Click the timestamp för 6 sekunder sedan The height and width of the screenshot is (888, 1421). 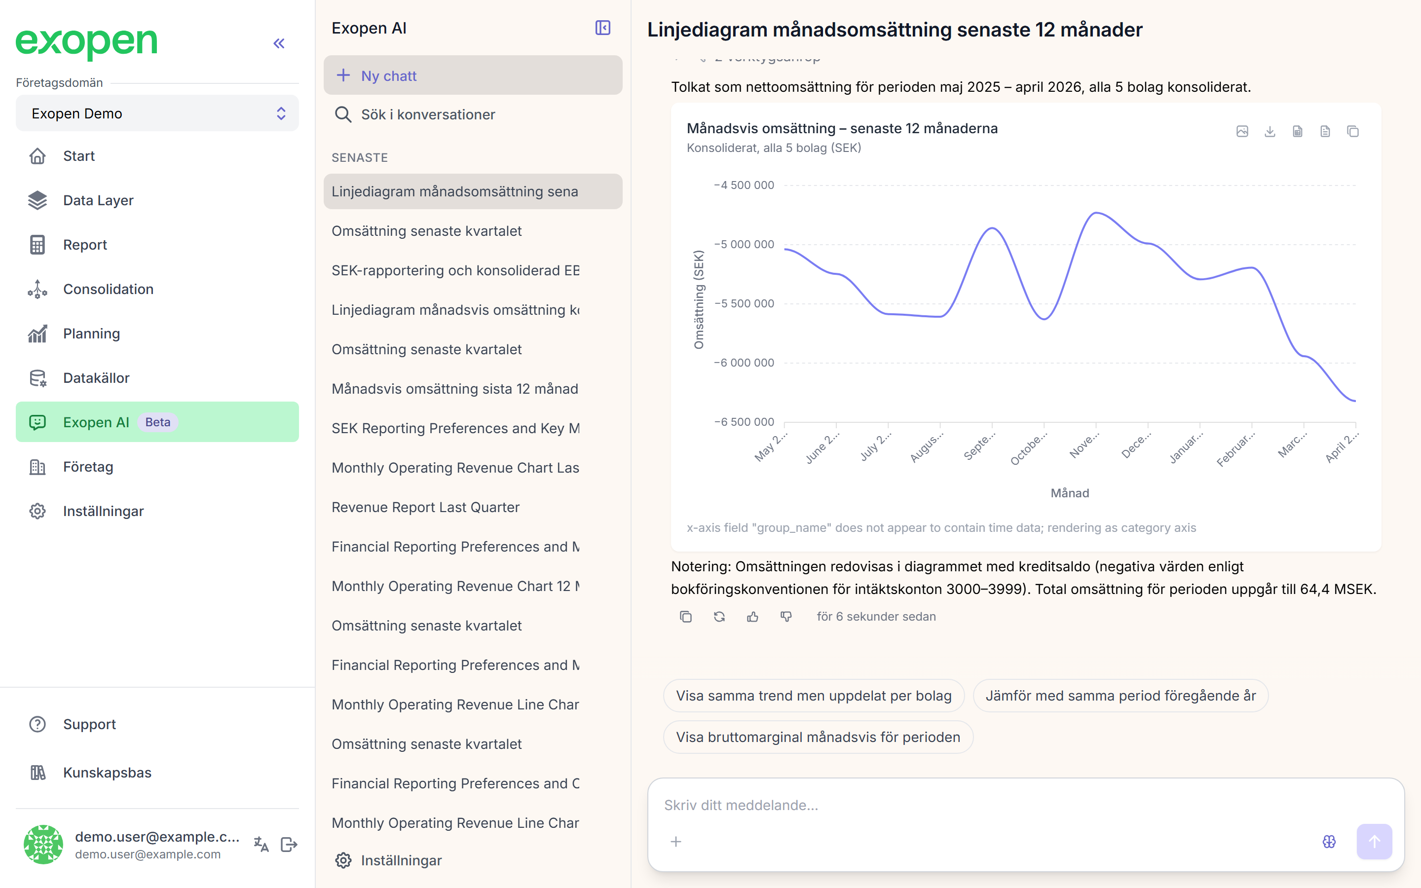[x=876, y=617]
